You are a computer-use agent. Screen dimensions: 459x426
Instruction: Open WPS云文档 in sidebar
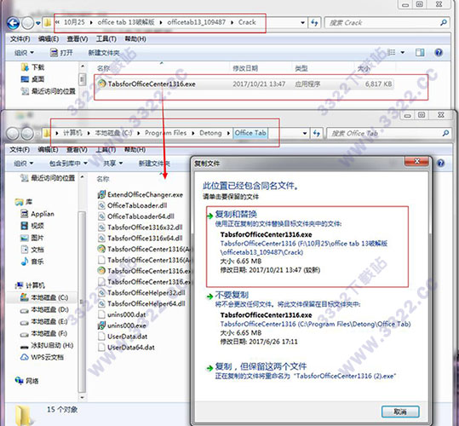point(42,357)
